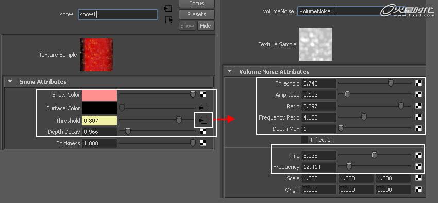Click the Time map checker icon
The image size is (438, 203).
tap(418, 155)
